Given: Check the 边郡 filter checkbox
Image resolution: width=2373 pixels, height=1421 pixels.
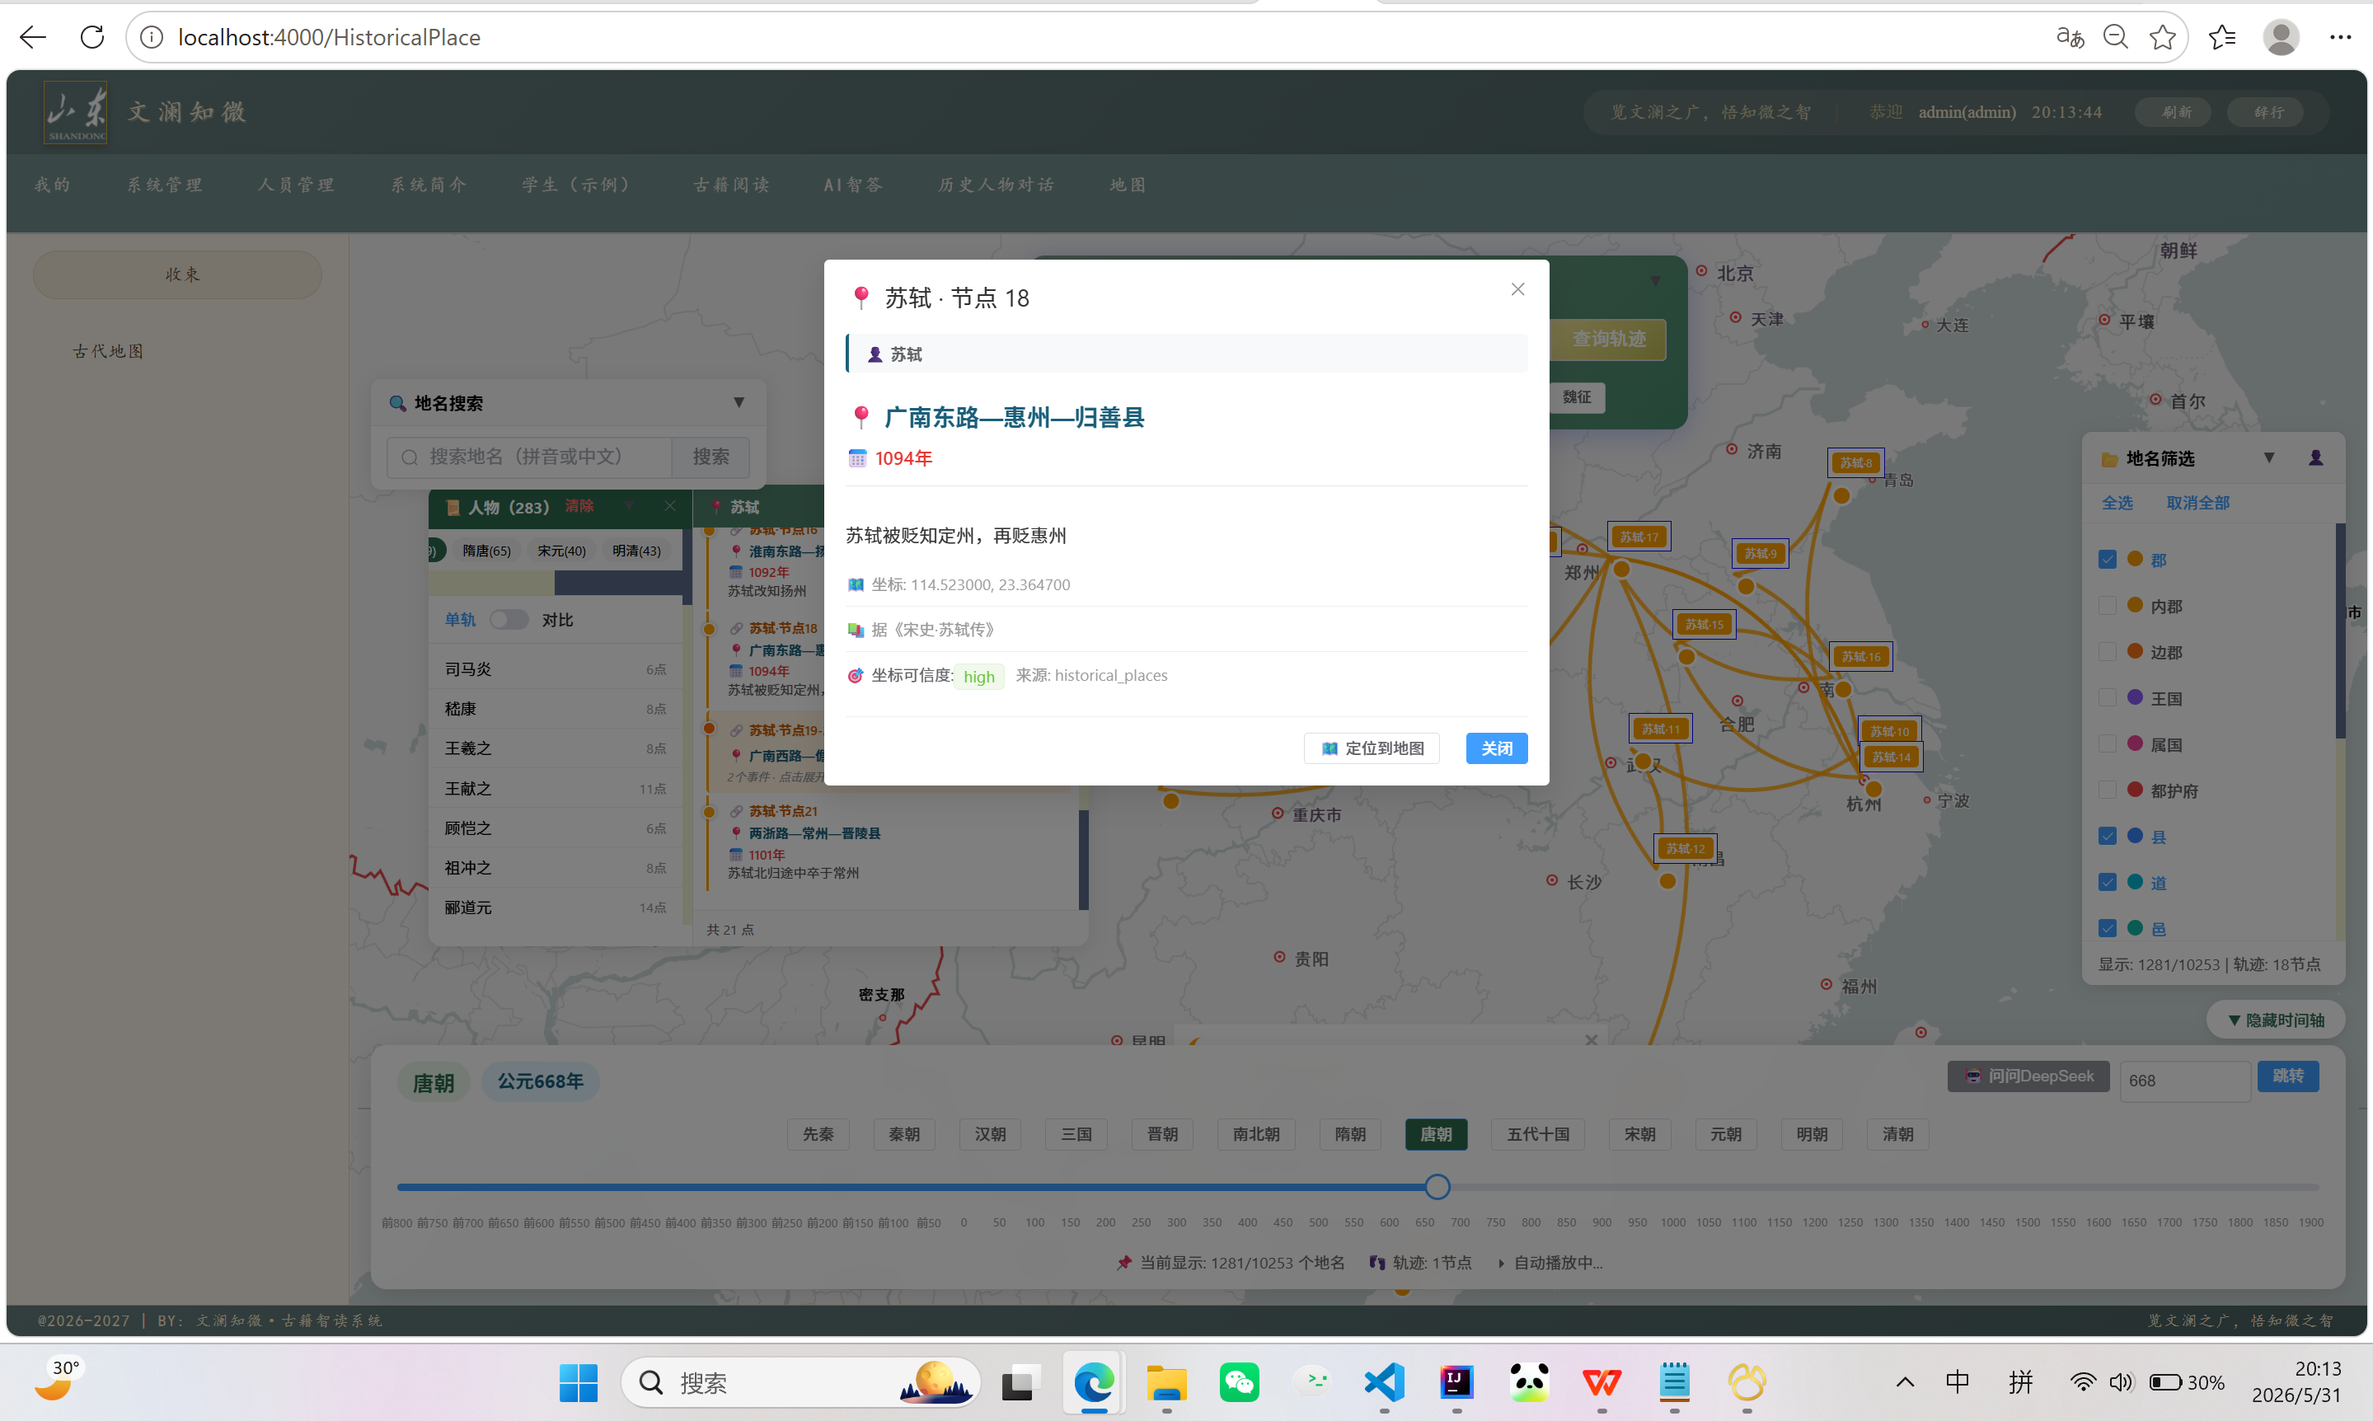Looking at the screenshot, I should [2107, 651].
